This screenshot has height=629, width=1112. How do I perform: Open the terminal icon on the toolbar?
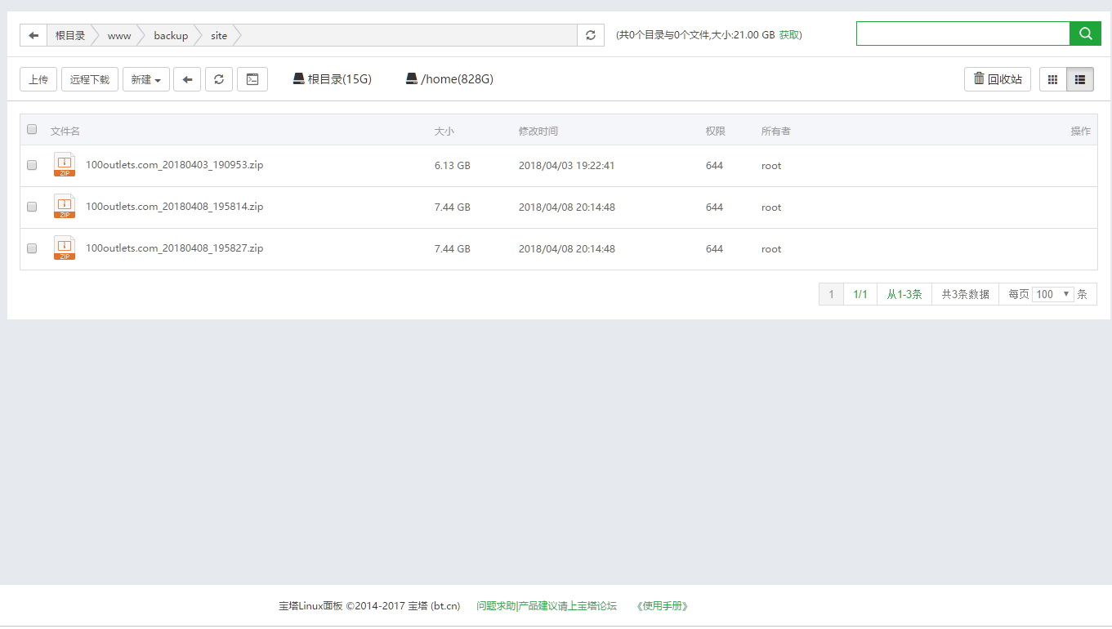click(x=252, y=79)
